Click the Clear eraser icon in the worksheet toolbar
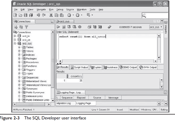The height and width of the screenshot is (123, 175). tap(109, 27)
